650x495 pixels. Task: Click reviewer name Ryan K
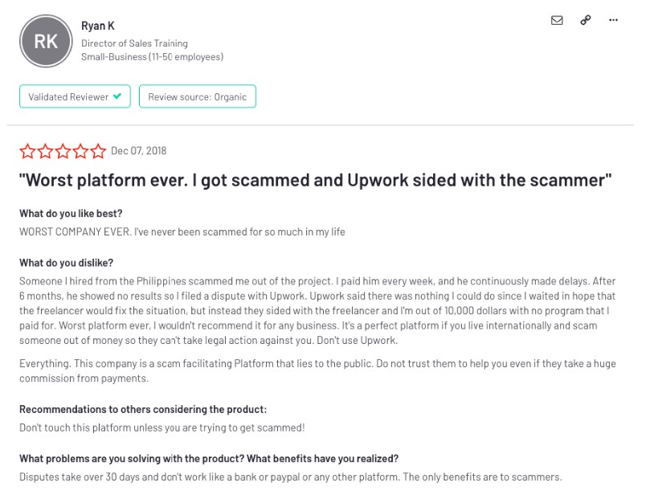(x=98, y=26)
